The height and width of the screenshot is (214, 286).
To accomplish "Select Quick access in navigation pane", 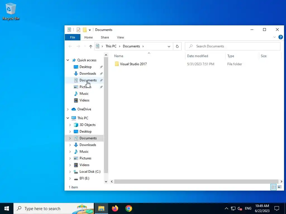I will [87, 60].
